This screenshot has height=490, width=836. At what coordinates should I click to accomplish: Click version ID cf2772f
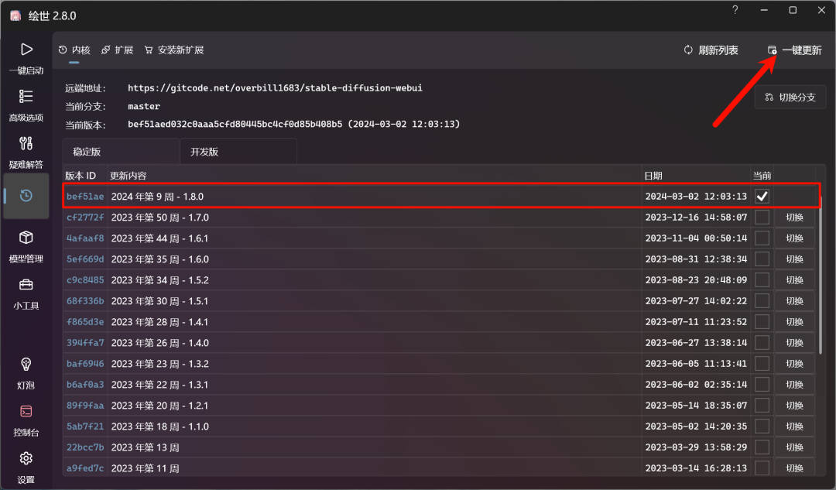coord(85,217)
